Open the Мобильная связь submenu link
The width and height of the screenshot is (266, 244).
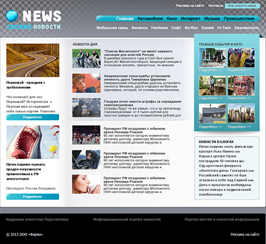tap(112, 28)
